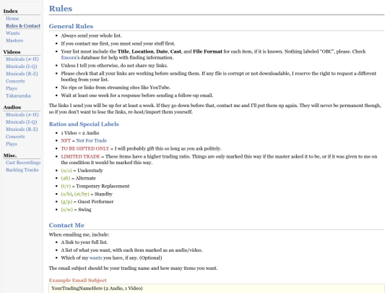Click the Ratios and Special Labels heading
390x293 pixels.
pyautogui.click(x=84, y=124)
